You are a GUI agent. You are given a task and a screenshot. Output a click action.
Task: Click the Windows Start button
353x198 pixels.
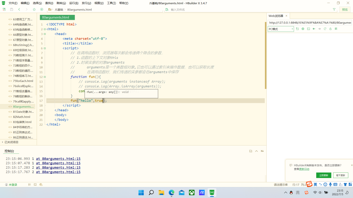(141, 193)
